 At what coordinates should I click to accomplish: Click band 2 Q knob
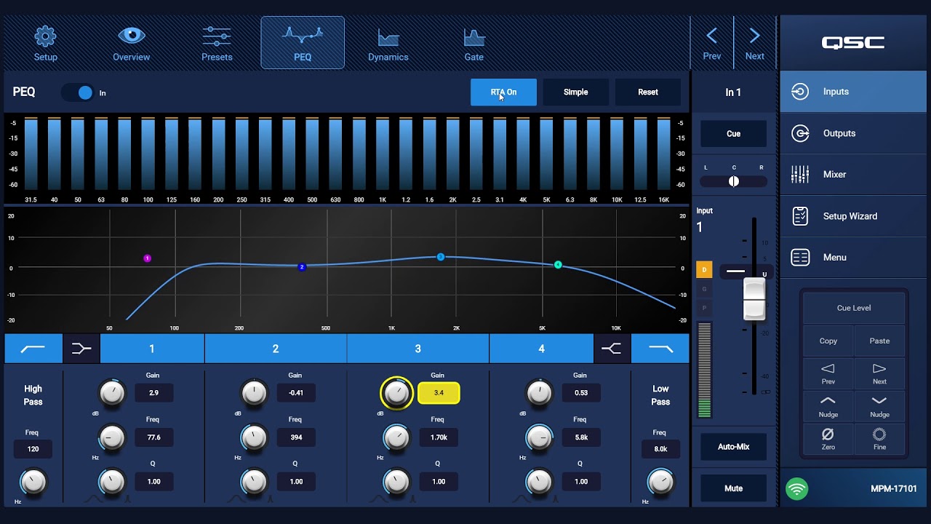(254, 481)
